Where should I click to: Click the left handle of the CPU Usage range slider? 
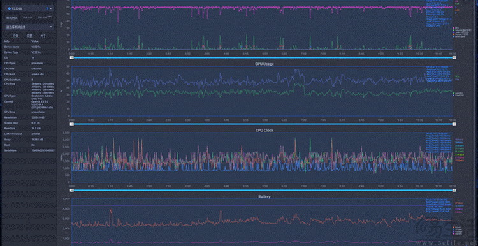coord(72,124)
